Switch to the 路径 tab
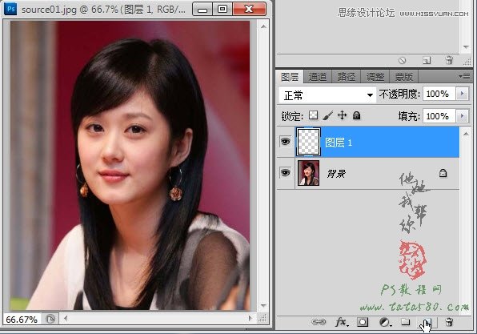 [x=346, y=77]
